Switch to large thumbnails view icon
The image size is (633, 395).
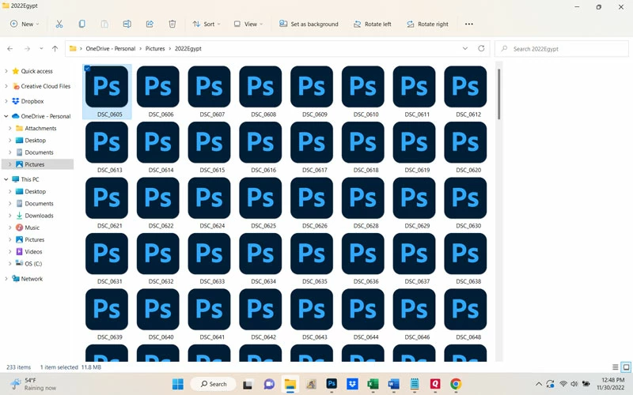click(626, 367)
